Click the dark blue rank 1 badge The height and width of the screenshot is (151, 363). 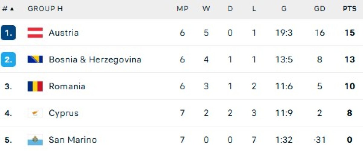[x=8, y=33]
